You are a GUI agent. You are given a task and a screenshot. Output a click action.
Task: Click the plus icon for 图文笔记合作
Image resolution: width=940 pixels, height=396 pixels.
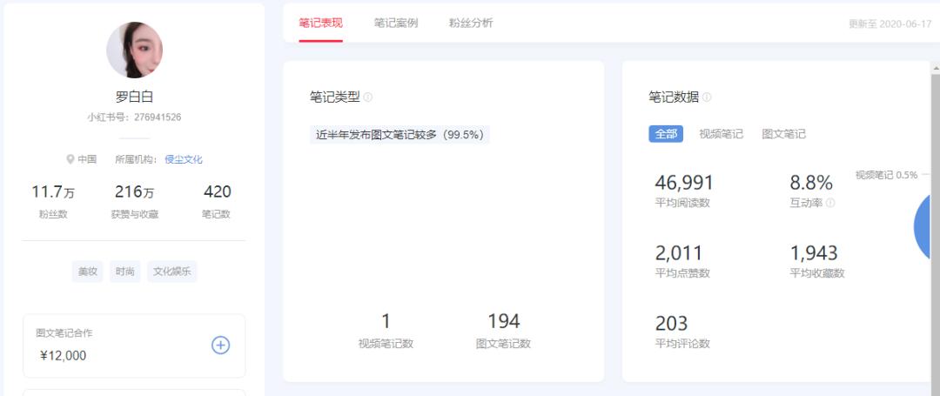tap(220, 345)
